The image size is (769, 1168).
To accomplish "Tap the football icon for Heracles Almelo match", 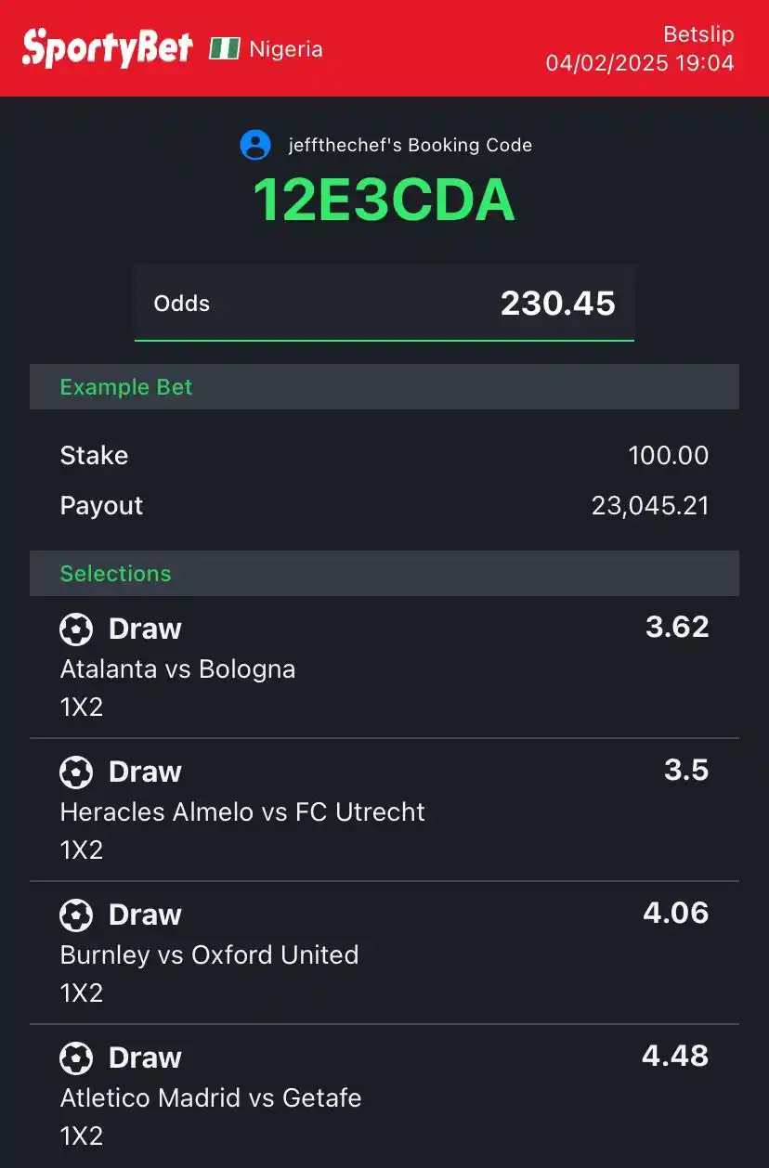I will 76,772.
